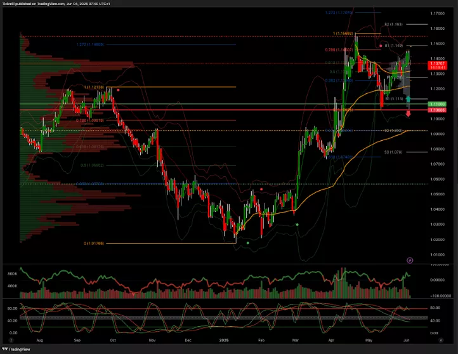Image resolution: width=458 pixels, height=354 pixels.
Task: Click the purple lightning event icon
Action: (x=410, y=260)
